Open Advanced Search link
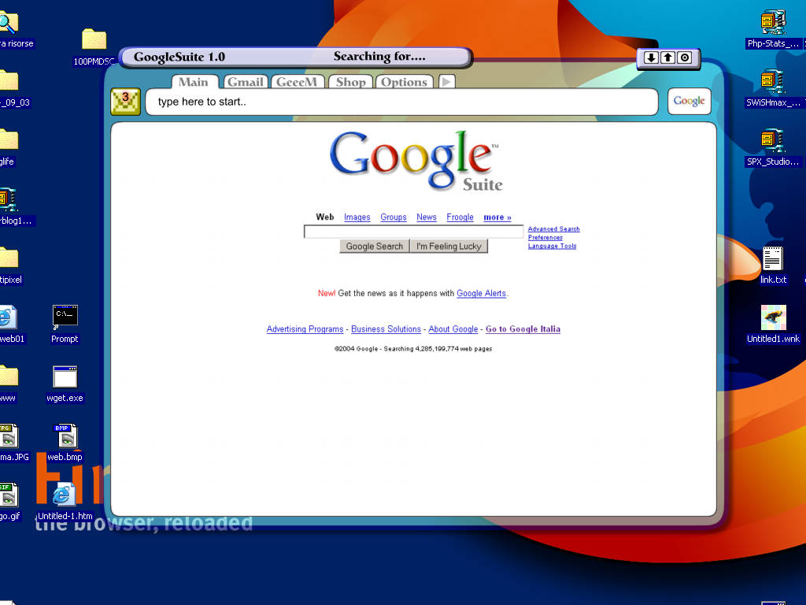 (x=553, y=229)
